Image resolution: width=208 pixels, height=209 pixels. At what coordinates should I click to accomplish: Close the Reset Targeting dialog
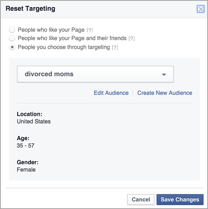coord(201,9)
